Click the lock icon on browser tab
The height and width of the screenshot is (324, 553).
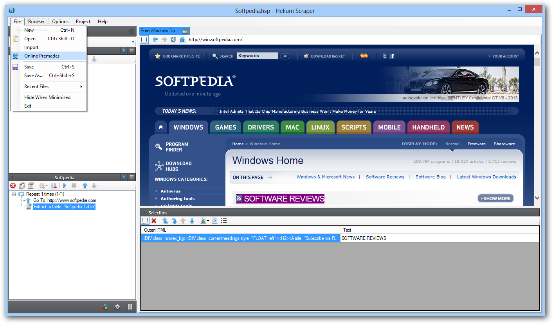186,31
